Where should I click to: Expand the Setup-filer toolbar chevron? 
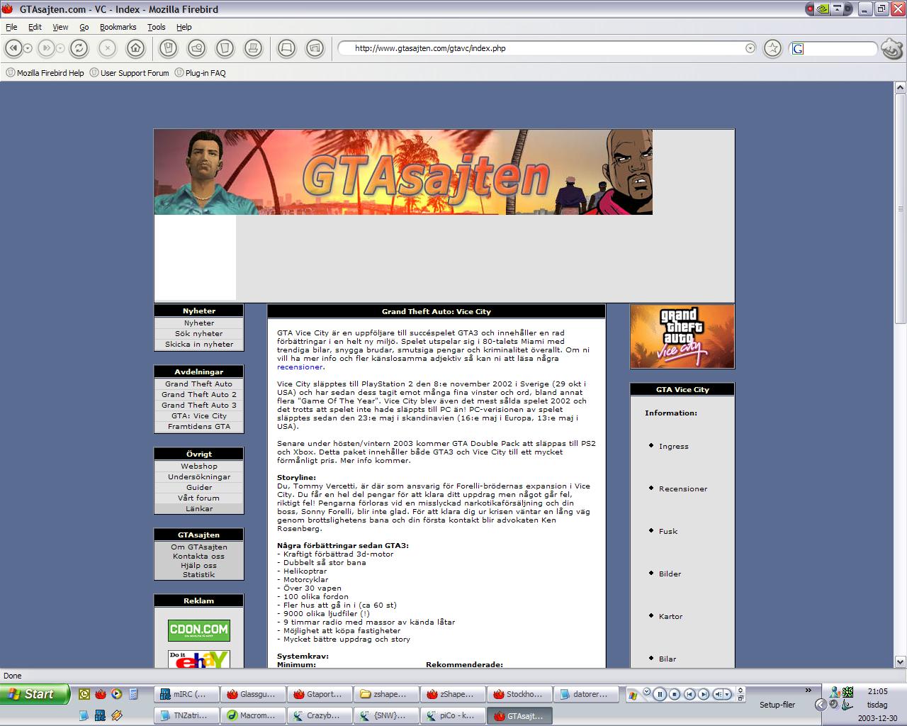pyautogui.click(x=808, y=690)
